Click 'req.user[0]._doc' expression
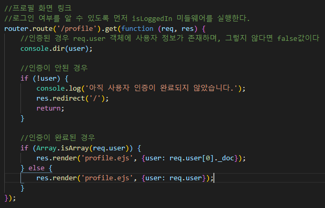This screenshot has width=325, height=208. coord(202,158)
